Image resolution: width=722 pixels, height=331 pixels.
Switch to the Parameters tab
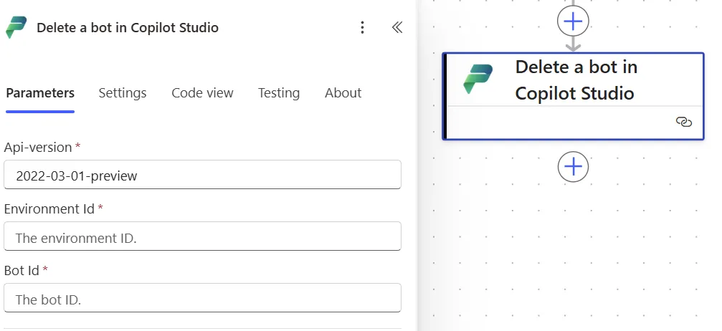40,93
